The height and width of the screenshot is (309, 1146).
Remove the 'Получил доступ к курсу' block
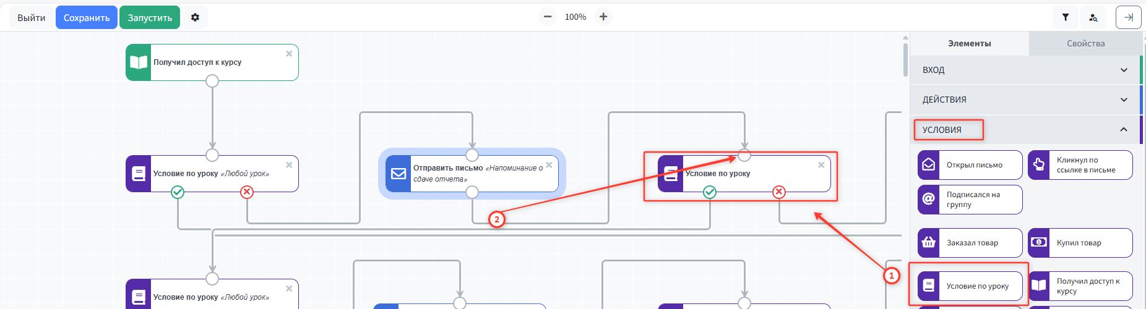(289, 54)
